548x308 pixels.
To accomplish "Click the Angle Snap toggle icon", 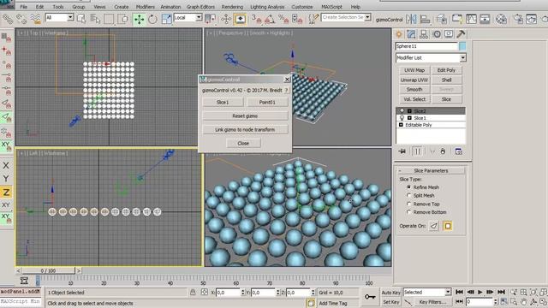I will [270, 19].
